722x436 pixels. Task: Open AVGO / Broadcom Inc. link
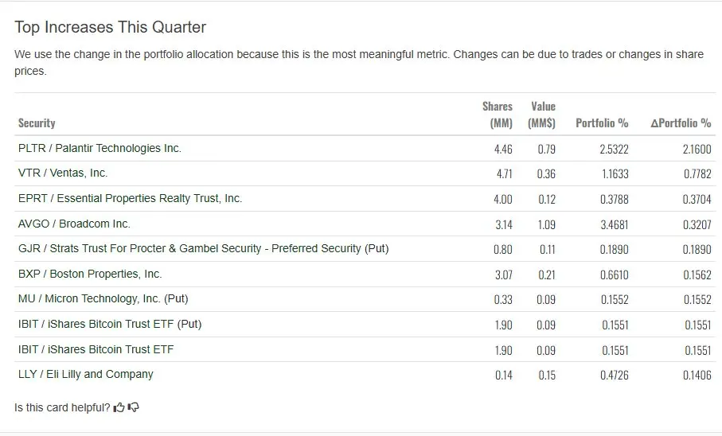pyautogui.click(x=74, y=224)
